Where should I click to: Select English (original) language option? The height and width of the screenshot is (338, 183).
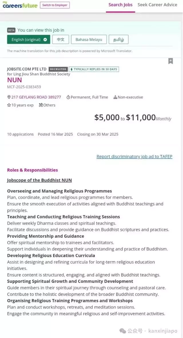pyautogui.click(x=29, y=39)
